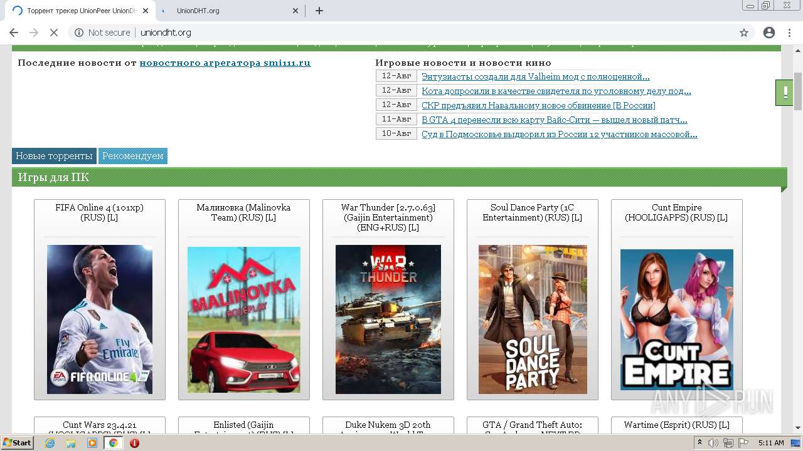Open Chrome three-dot menu
The image size is (803, 451).
(790, 33)
